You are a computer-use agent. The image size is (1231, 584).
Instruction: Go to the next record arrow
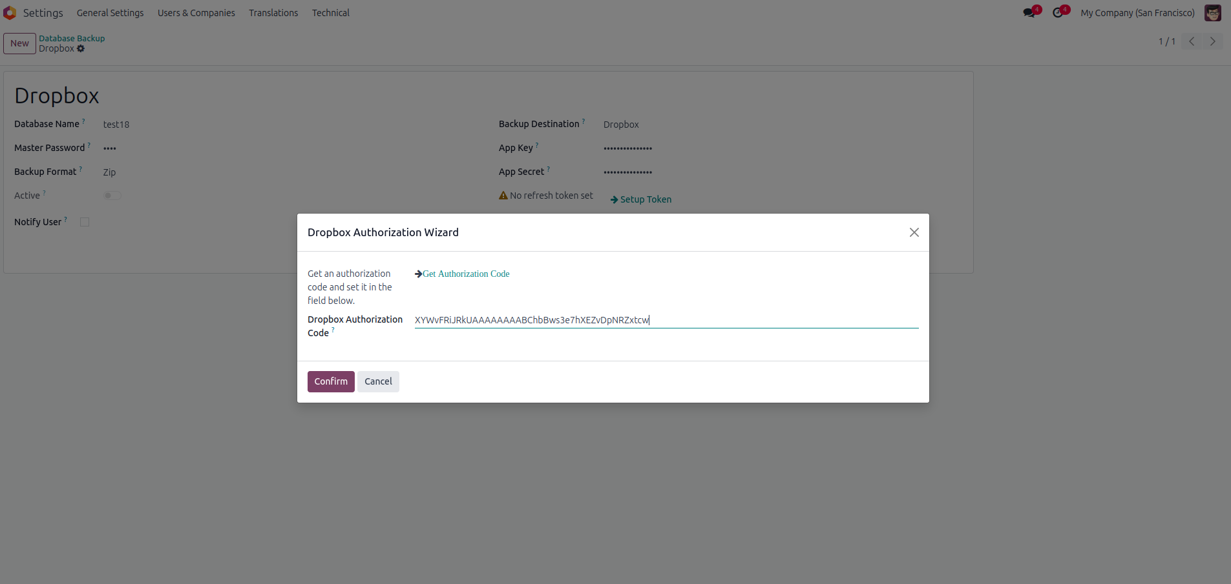pyautogui.click(x=1212, y=41)
